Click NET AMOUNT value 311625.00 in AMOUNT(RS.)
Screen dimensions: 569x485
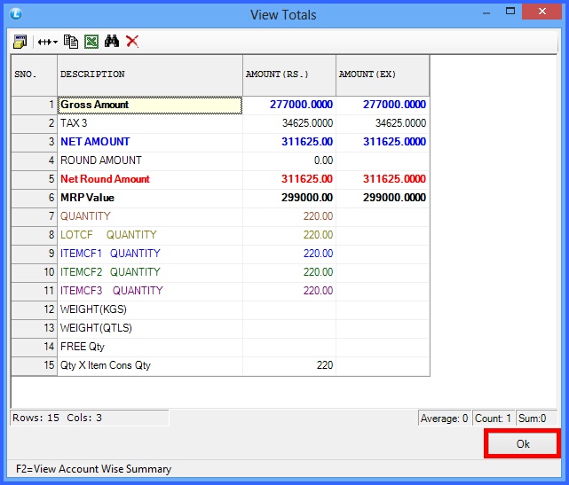point(289,142)
